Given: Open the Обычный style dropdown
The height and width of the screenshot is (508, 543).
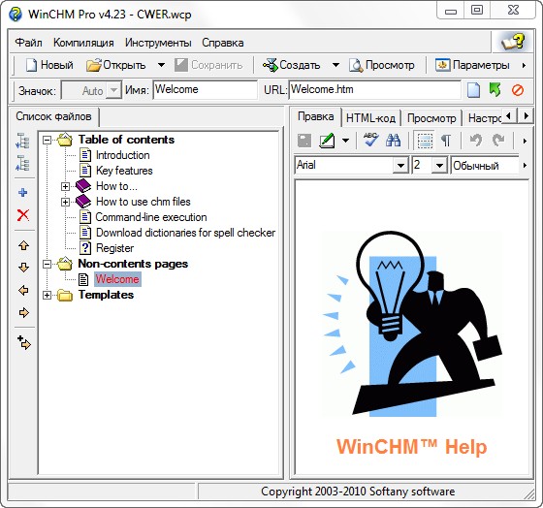Looking at the screenshot, I should 485,165.
